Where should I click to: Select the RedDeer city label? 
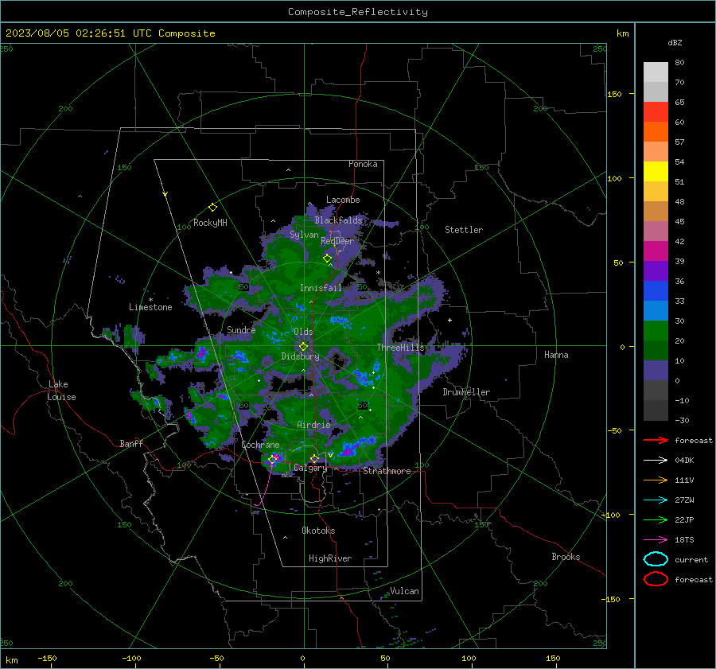(337, 241)
